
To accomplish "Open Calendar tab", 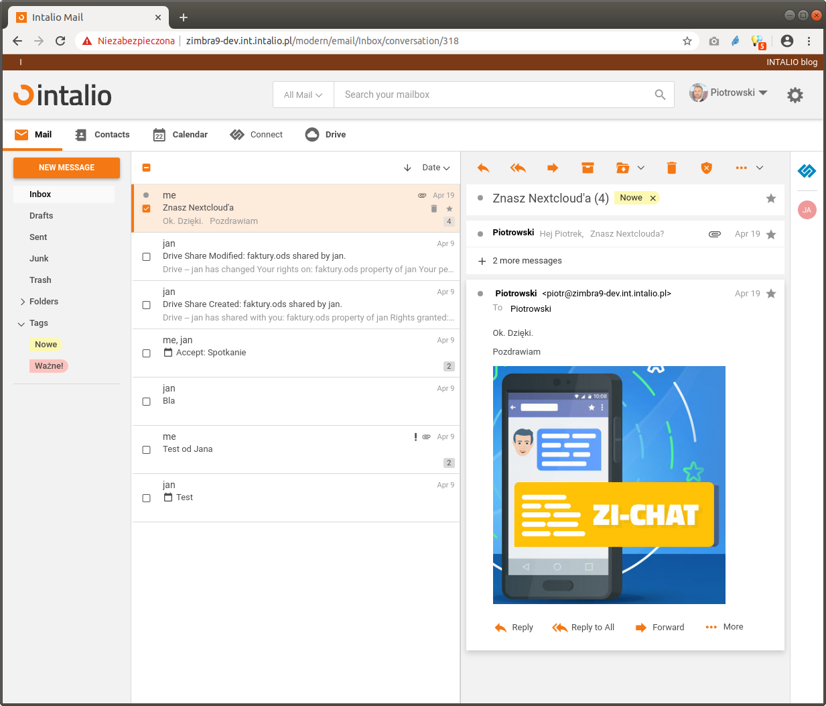I will point(180,135).
